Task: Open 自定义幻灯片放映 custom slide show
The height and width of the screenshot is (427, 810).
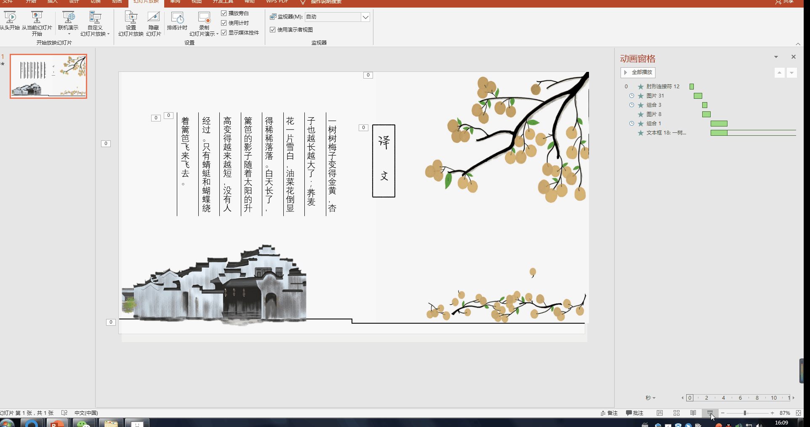Action: 95,24
